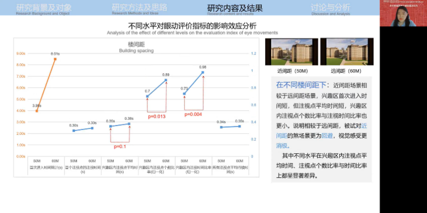Click the red p=0.013 annotation
Screen dimensions: 427x213
click(157, 117)
